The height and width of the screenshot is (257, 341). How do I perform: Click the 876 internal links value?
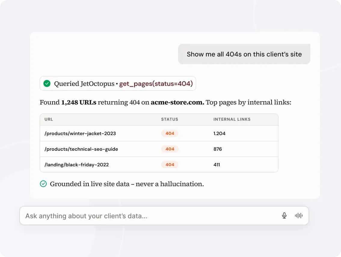tap(218, 149)
